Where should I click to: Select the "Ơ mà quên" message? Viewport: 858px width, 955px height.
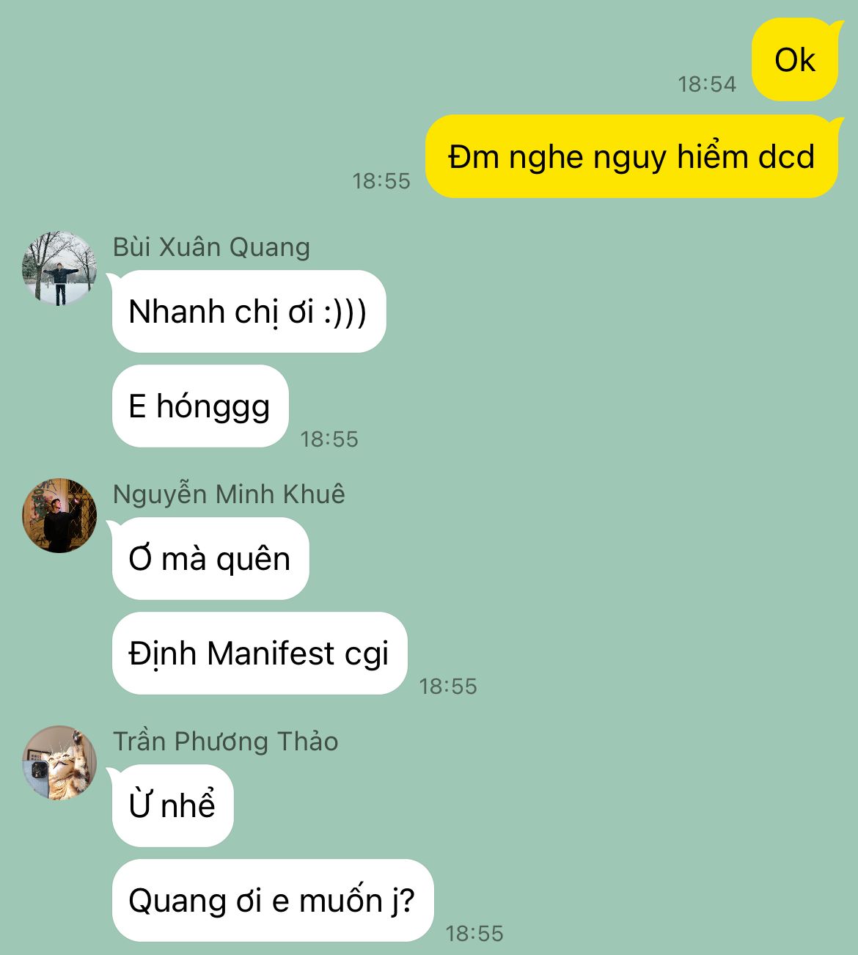pos(210,559)
